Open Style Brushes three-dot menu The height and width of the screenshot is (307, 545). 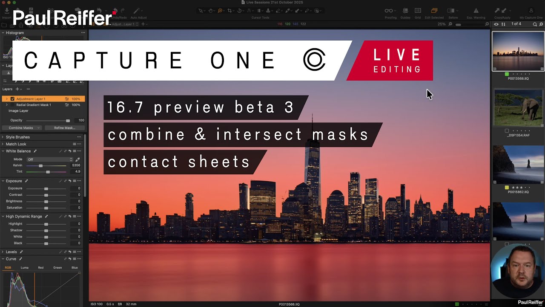tap(79, 137)
